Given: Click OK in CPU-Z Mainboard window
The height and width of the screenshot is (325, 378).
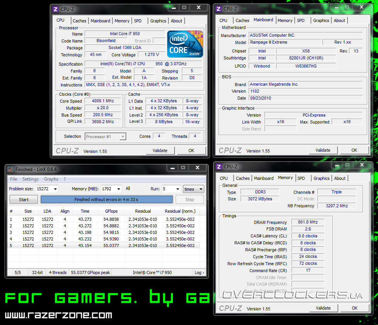Looking at the screenshot, I should pos(354,150).
